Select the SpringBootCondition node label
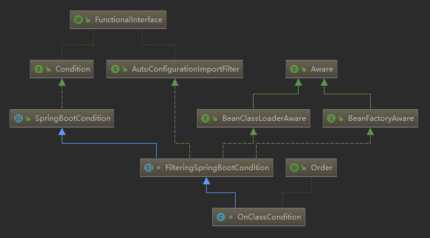 pyautogui.click(x=73, y=118)
